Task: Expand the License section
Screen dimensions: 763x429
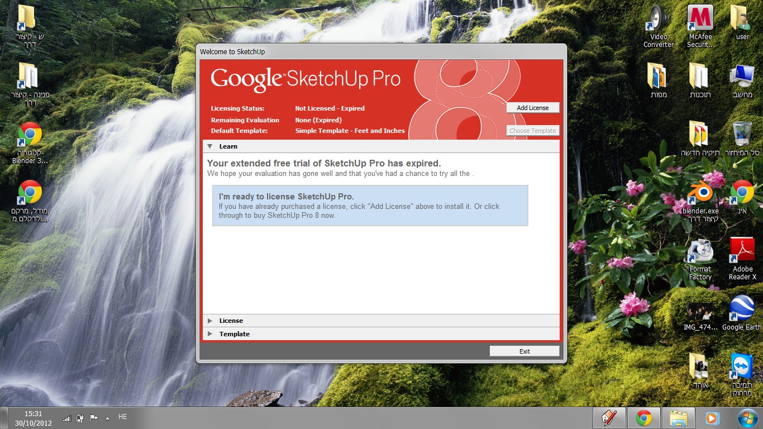Action: click(210, 321)
